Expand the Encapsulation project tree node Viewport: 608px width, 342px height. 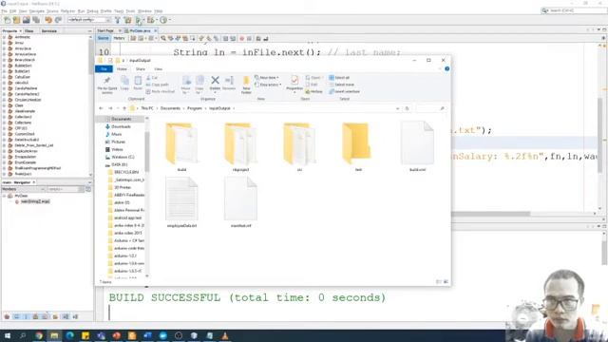4,157
